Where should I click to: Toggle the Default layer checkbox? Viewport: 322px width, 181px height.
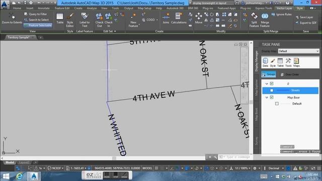[277, 104]
